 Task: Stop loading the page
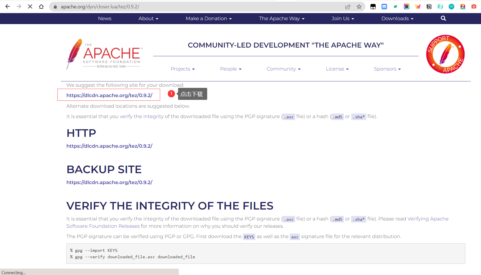[x=30, y=6]
